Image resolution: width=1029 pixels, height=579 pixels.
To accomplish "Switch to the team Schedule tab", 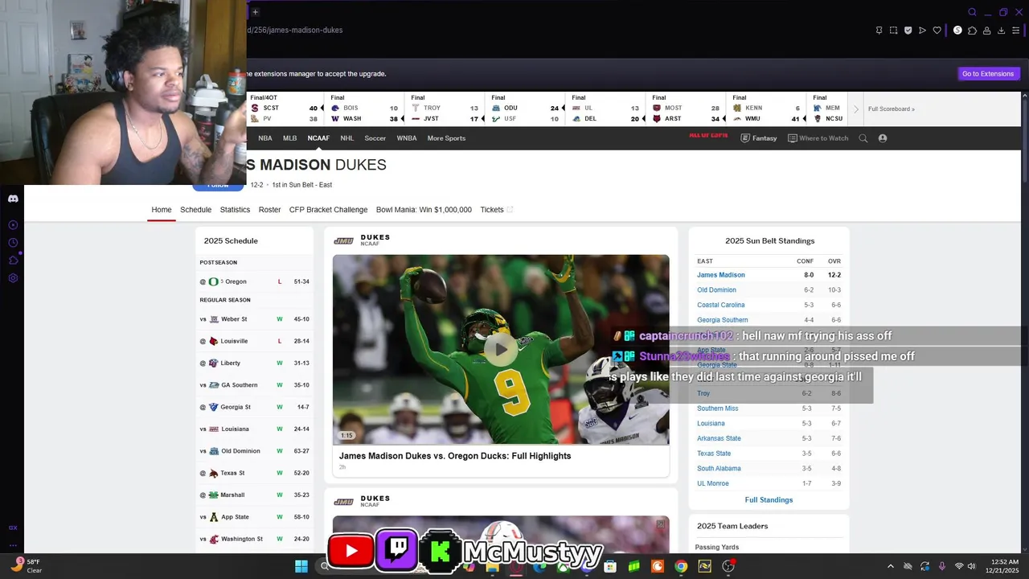I will 195,210.
